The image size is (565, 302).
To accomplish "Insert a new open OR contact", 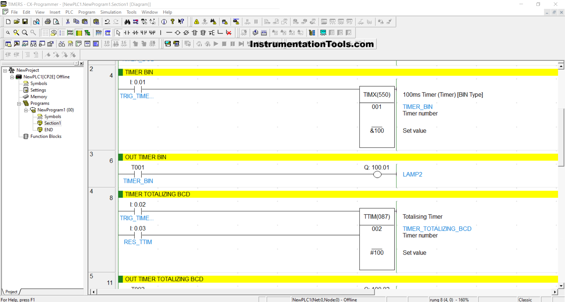I will tap(144, 33).
